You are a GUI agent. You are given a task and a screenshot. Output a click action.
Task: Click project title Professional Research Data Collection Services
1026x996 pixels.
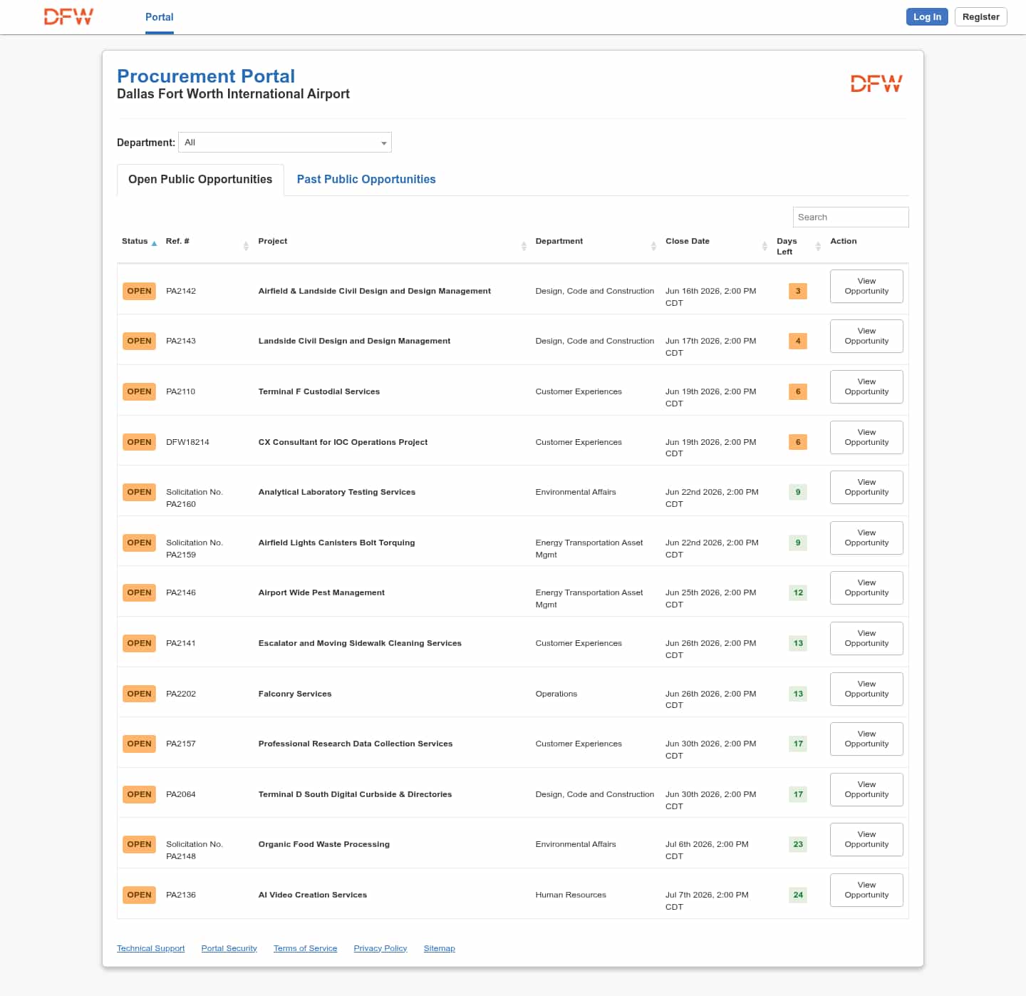pos(355,744)
